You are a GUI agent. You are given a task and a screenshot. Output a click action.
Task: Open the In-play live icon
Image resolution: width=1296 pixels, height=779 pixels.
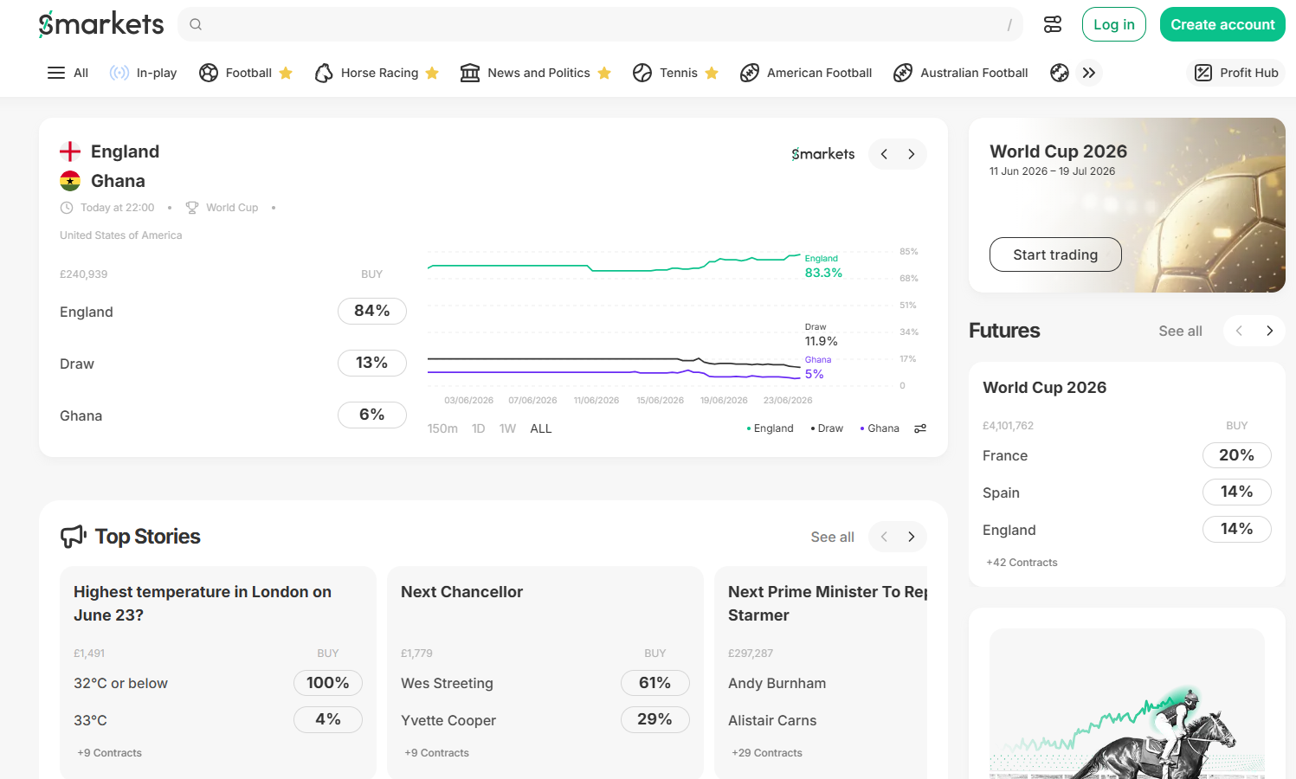click(x=119, y=73)
